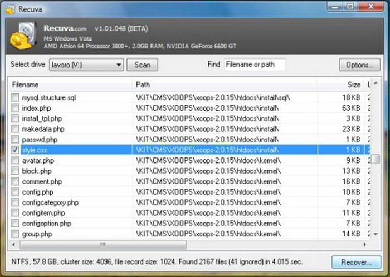Click the horizontal scrollbar left arrow
The width and height of the screenshot is (390, 277).
(14, 245)
